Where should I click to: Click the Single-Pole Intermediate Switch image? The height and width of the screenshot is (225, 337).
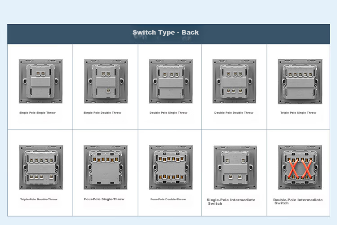pos(235,168)
